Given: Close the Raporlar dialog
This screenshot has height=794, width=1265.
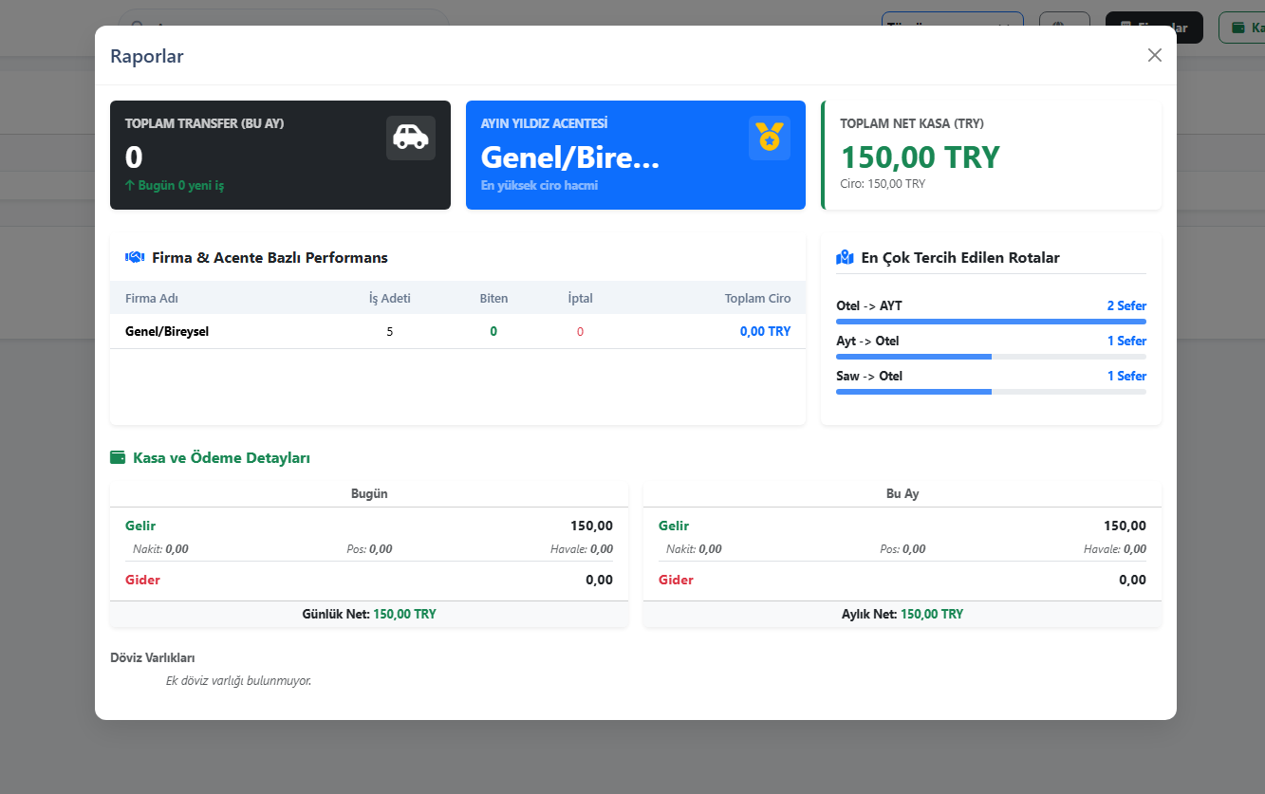Looking at the screenshot, I should [x=1154, y=55].
